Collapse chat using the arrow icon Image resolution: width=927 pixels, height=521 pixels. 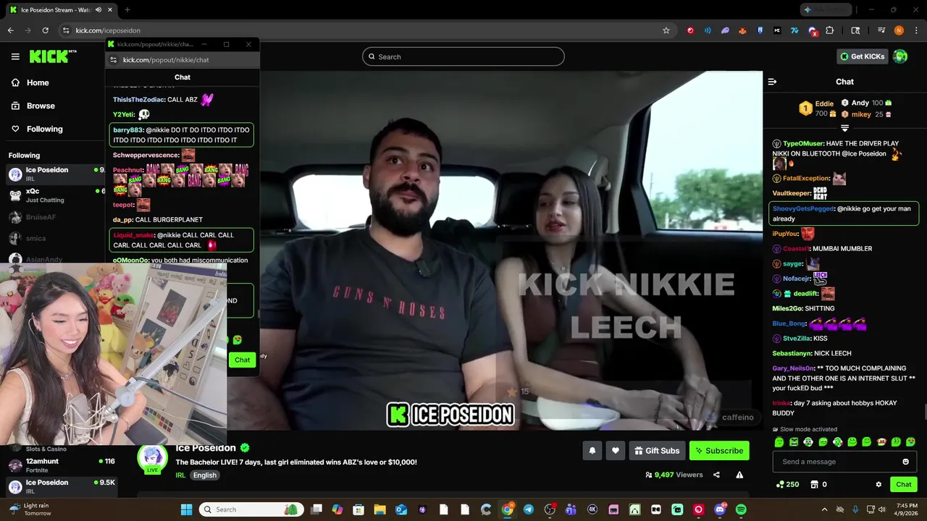point(772,82)
